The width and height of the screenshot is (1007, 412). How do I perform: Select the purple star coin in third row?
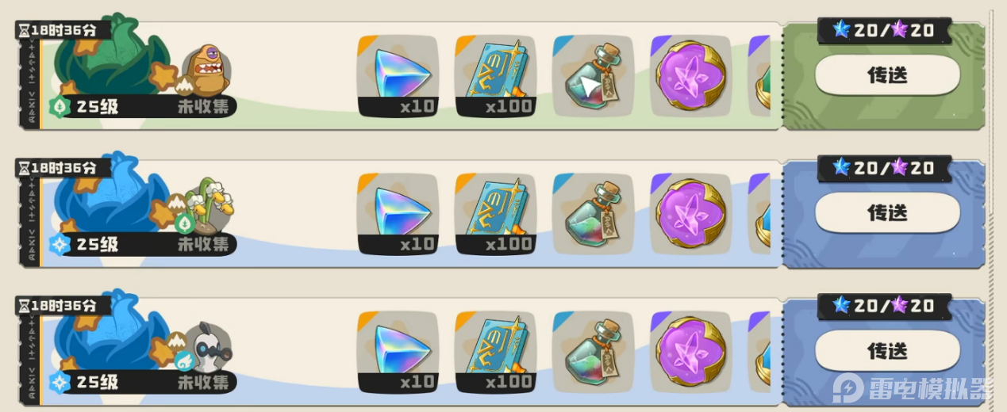click(690, 351)
